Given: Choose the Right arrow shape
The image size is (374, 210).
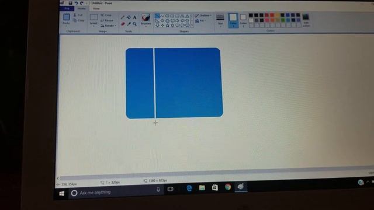Looking at the screenshot, I should [x=177, y=21].
